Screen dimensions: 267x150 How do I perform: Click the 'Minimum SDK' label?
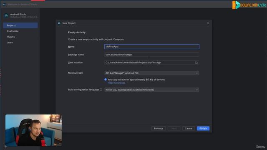click(x=76, y=73)
